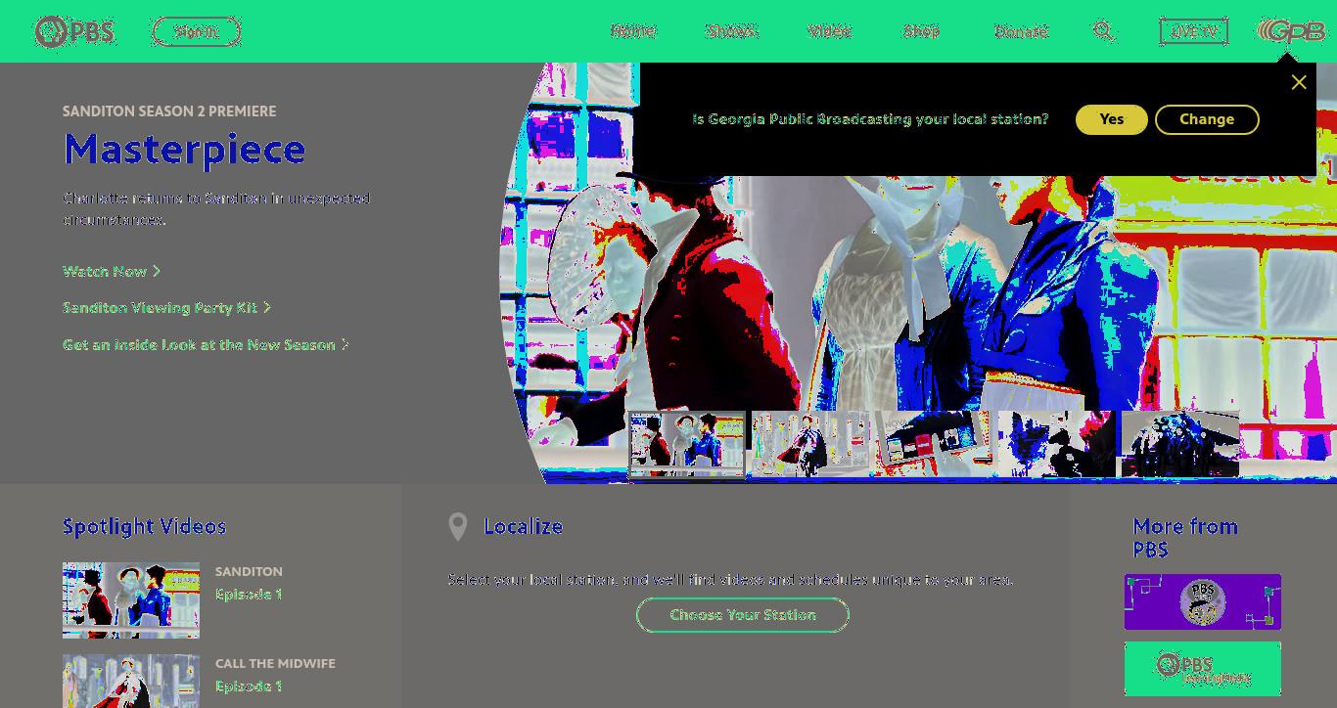The height and width of the screenshot is (708, 1337).
Task: Click the Spotlight Videos heading
Action: tap(145, 526)
